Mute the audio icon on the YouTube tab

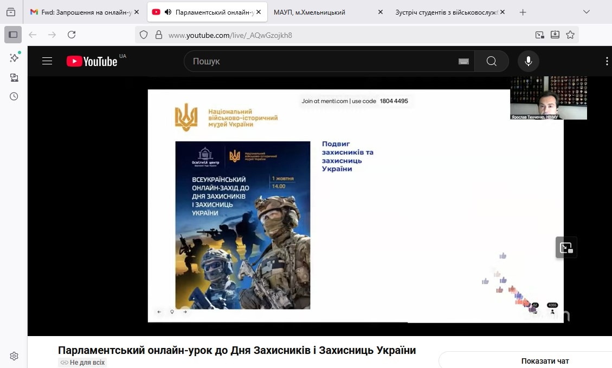pyautogui.click(x=168, y=12)
